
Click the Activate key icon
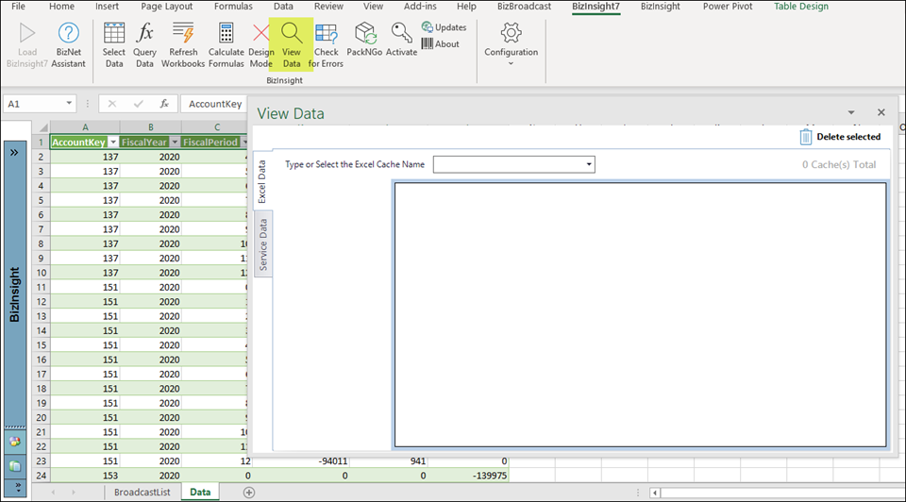(x=402, y=40)
